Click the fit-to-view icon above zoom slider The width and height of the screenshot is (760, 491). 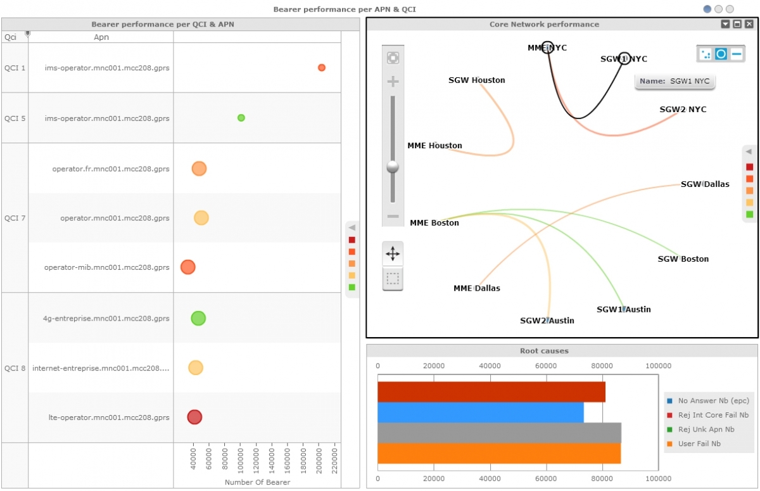point(393,58)
